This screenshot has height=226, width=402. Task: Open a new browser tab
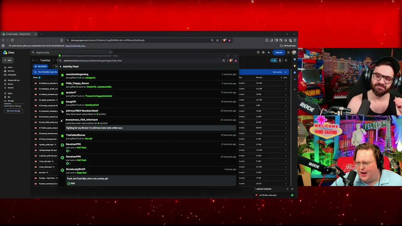click(41, 34)
